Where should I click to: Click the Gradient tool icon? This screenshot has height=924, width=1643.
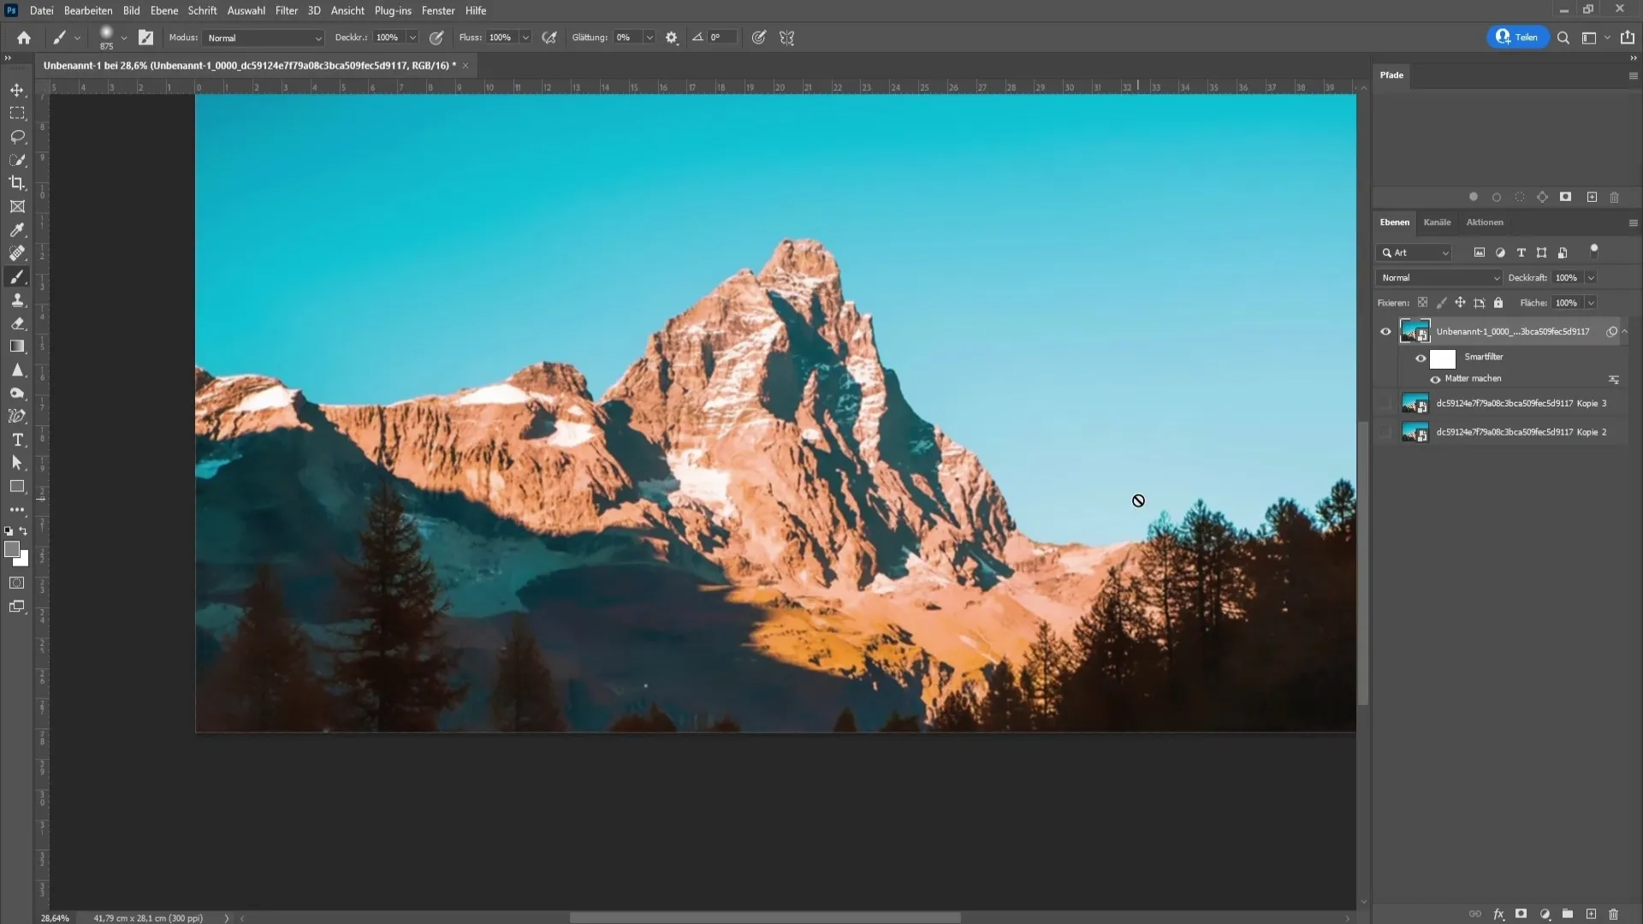pyautogui.click(x=17, y=346)
